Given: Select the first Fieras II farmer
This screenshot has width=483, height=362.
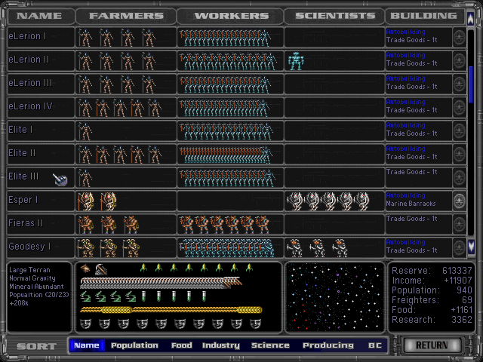Looking at the screenshot, I should [85, 225].
